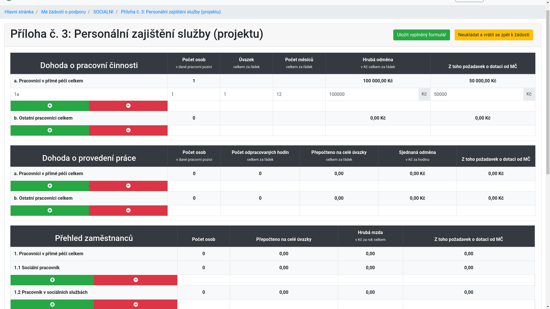The image size is (550, 309).
Task: Click Uložit vyplněný formulář button
Action: tap(421, 35)
